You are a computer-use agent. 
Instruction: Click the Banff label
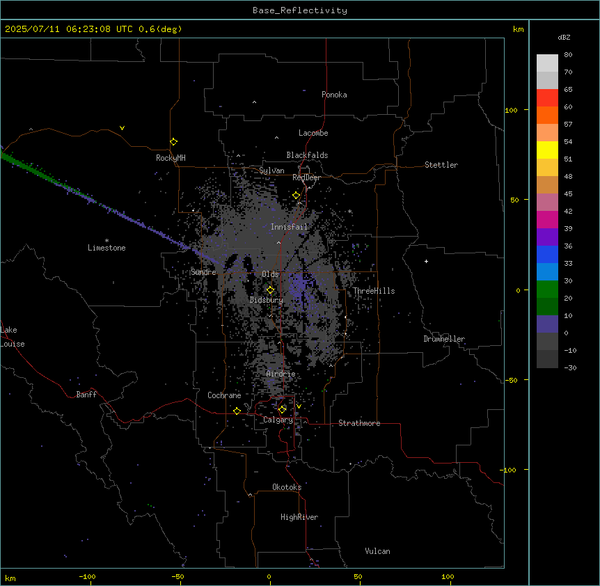[x=86, y=395]
